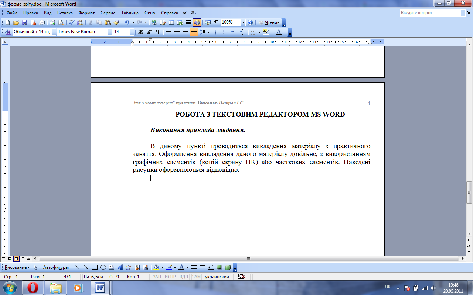Select the Rectangle drawing tool

click(95, 267)
